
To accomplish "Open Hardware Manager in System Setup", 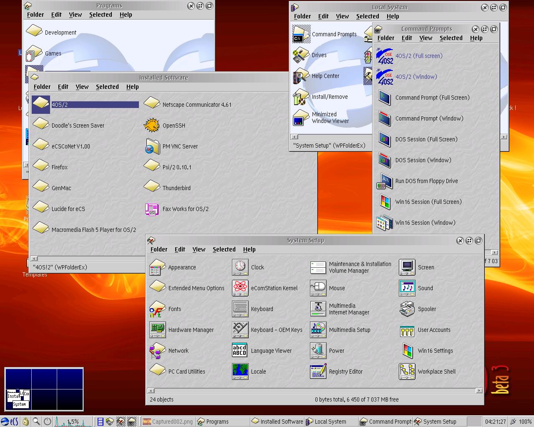I will 158,330.
